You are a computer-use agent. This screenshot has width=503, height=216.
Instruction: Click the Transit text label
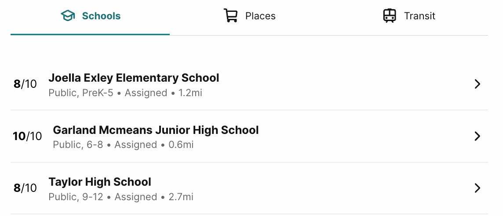coord(419,16)
